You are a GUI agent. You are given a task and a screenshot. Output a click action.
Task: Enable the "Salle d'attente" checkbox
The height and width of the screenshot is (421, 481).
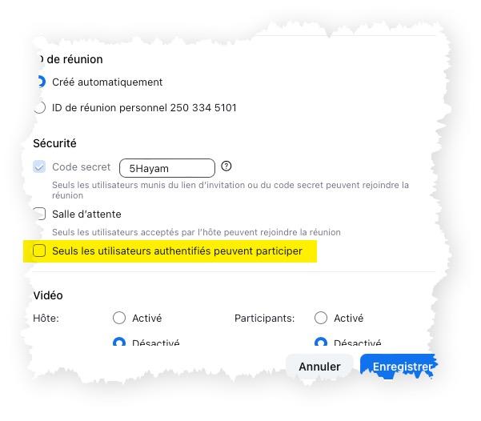click(x=39, y=214)
